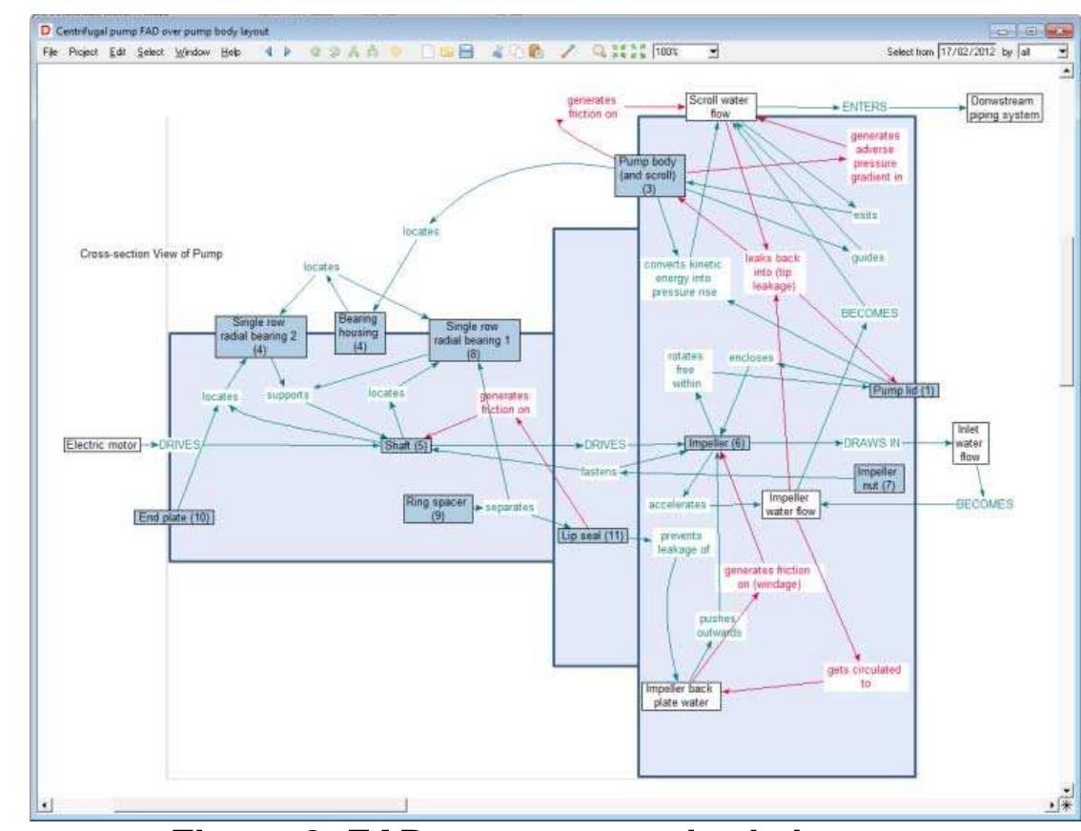1081x831 pixels.
Task: Click the 'ENTERS' relation label
Action: pyautogui.click(x=864, y=107)
